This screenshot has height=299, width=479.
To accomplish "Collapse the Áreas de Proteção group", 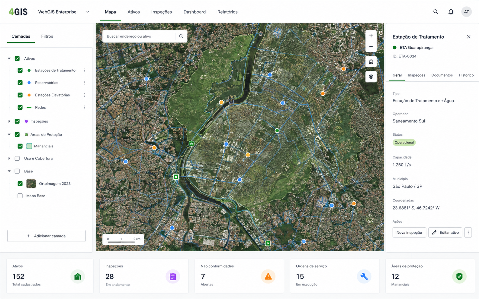I will click(x=9, y=134).
